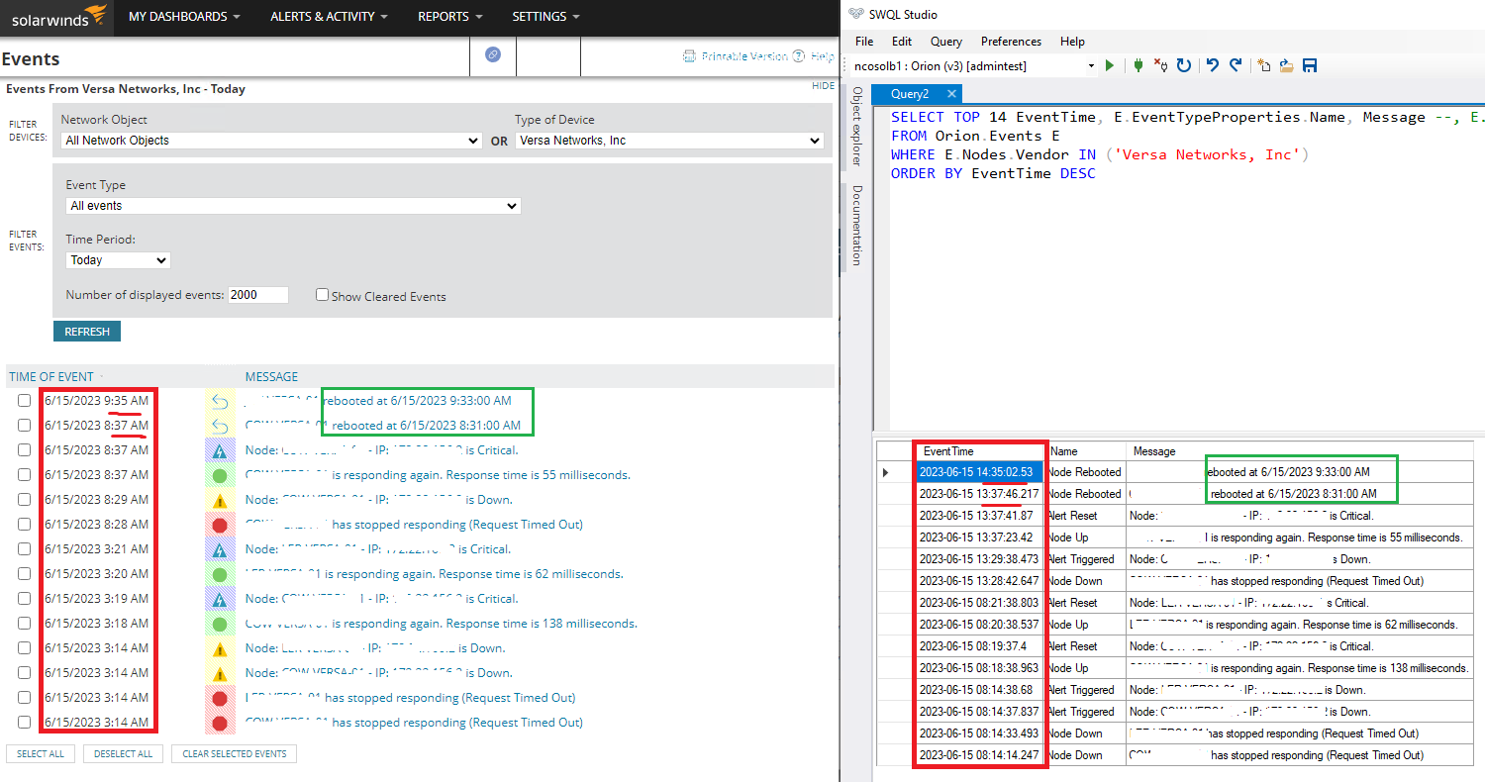Click the circular refresh icon in SWQL Studio
Image resolution: width=1485 pixels, height=782 pixels.
[1183, 65]
